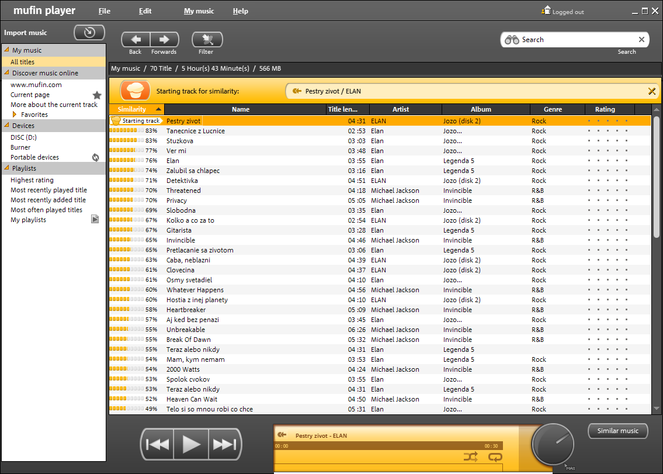Screen dimensions: 663x474
Task: Click the Filter toolbar icon
Action: click(x=207, y=40)
